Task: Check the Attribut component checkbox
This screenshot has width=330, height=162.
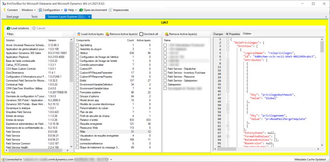Action: tap(78, 53)
